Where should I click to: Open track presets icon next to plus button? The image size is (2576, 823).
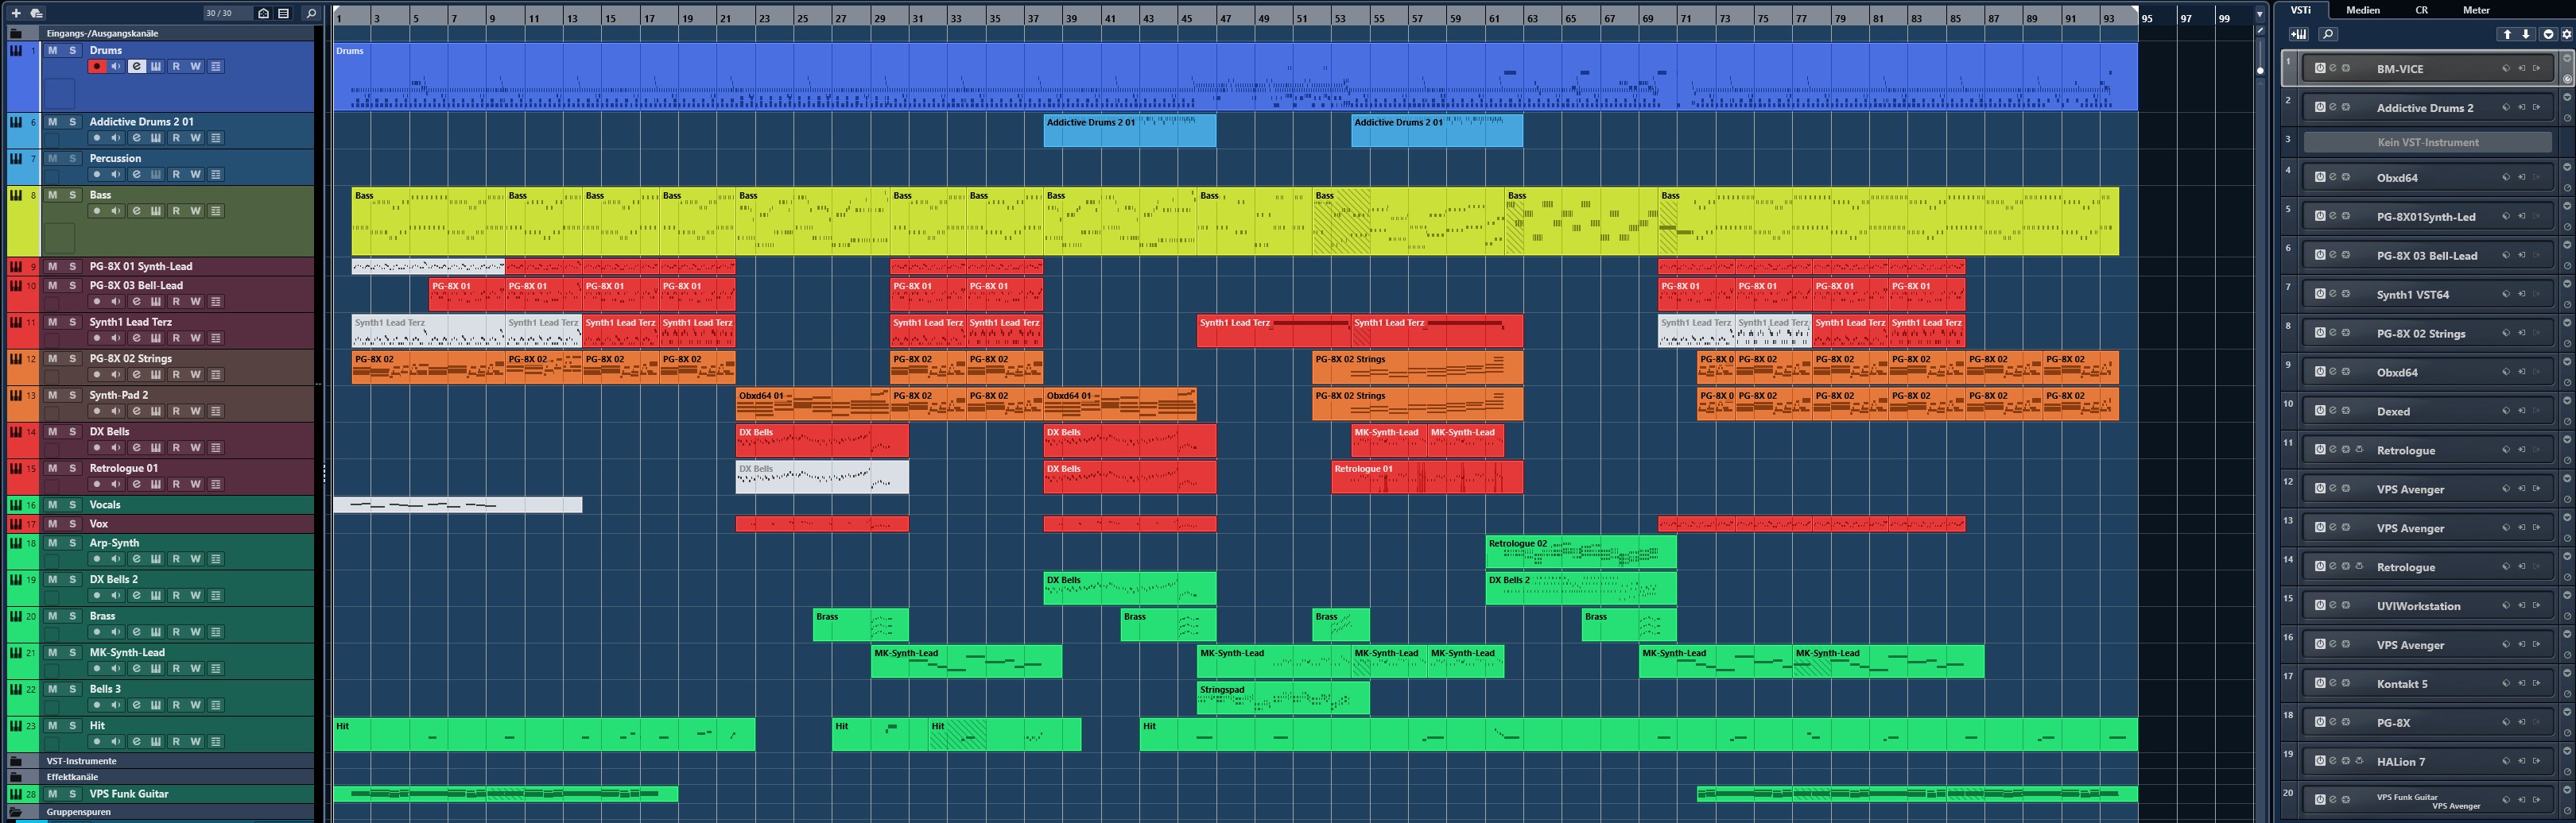tap(36, 13)
